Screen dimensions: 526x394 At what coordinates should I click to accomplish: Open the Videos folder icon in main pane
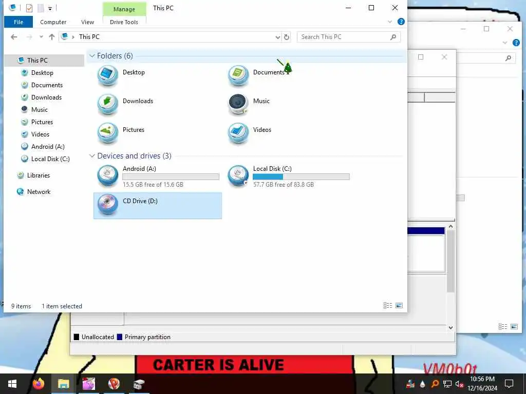238,133
